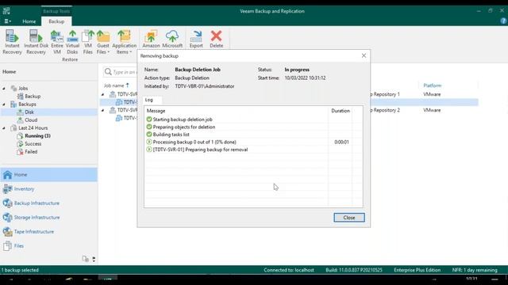Select 'Processing backup 0 out of 1' entry
The width and height of the screenshot is (508, 285).
pos(194,142)
